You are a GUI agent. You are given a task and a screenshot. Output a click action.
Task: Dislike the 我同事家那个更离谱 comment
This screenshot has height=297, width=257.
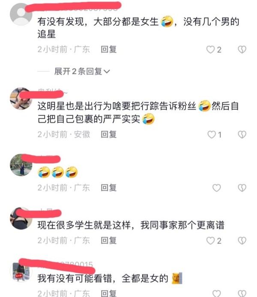[242, 241]
